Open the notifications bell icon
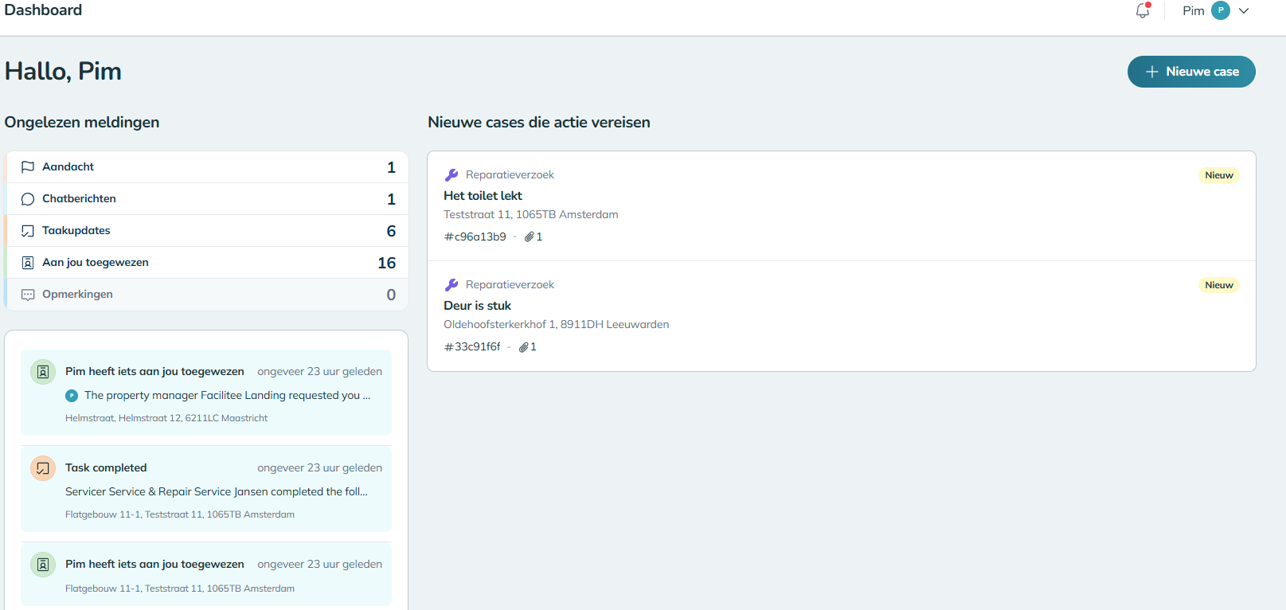Image resolution: width=1286 pixels, height=610 pixels. 1143,11
